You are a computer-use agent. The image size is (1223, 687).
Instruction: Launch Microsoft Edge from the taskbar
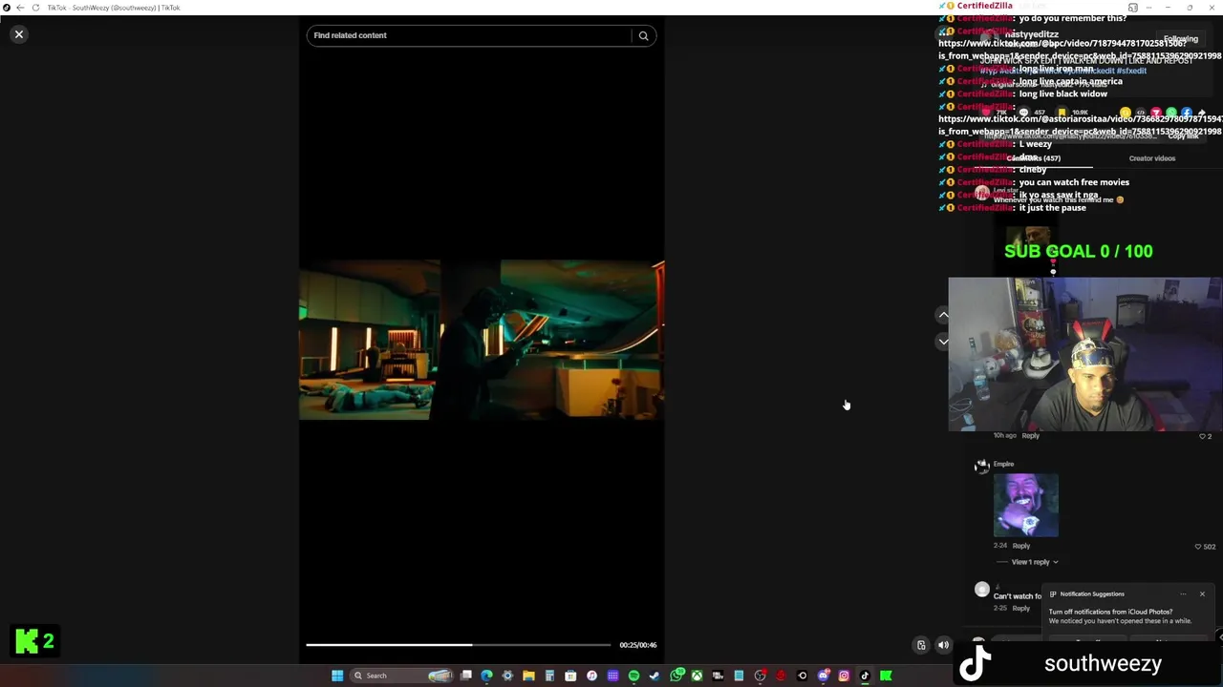click(x=486, y=676)
